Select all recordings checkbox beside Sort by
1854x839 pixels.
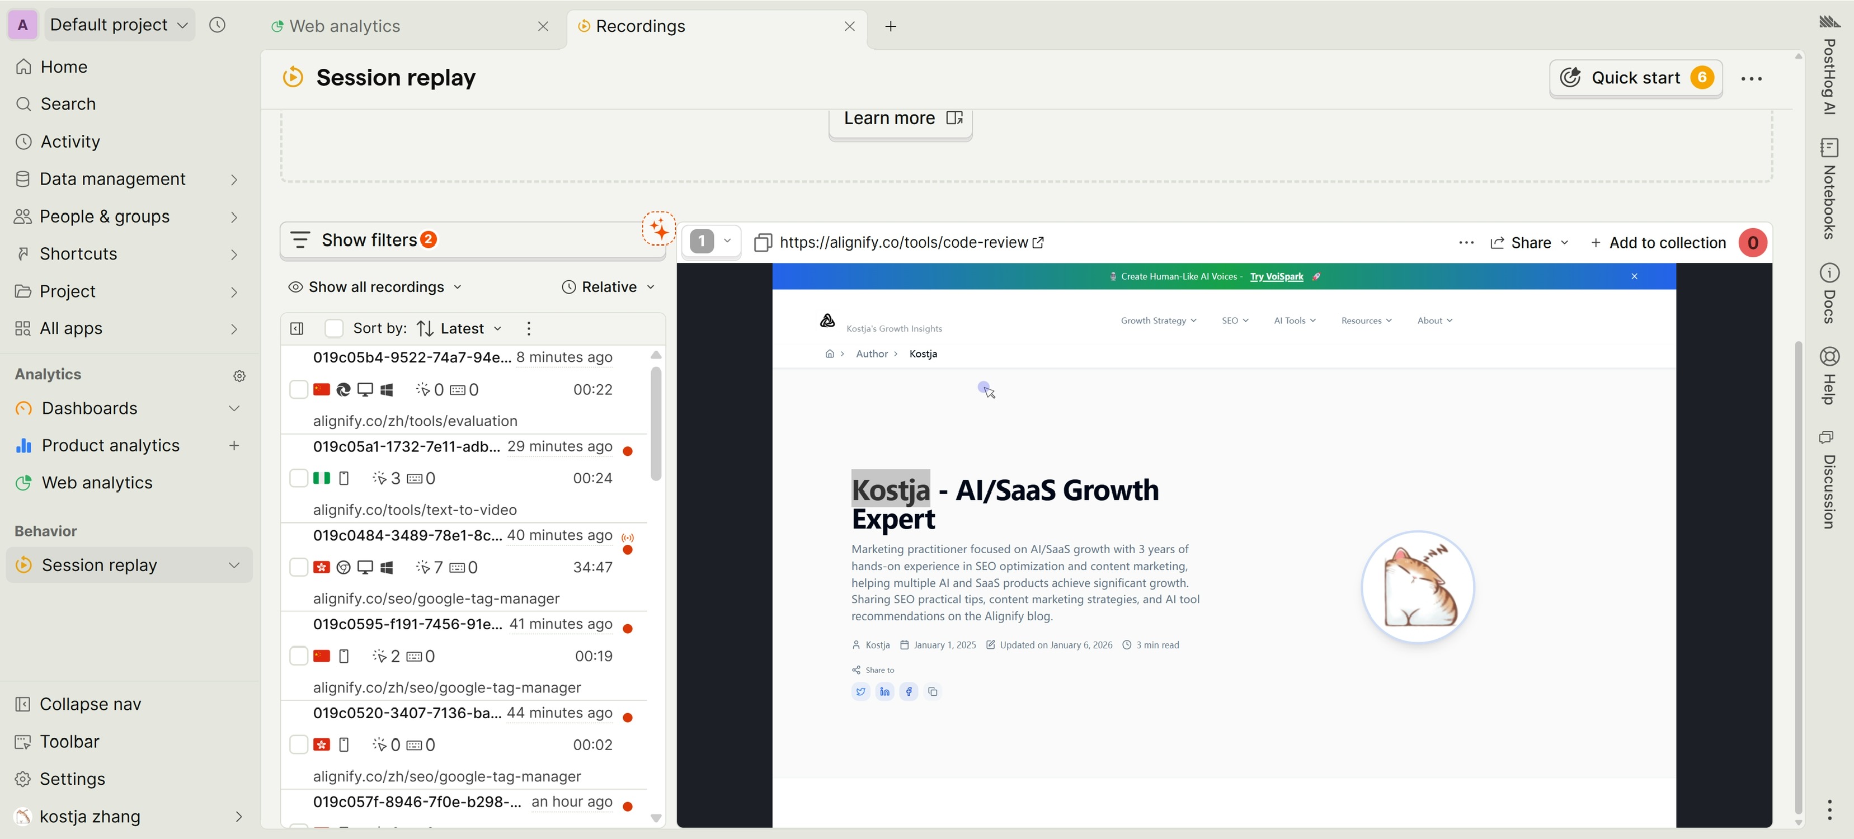point(334,329)
